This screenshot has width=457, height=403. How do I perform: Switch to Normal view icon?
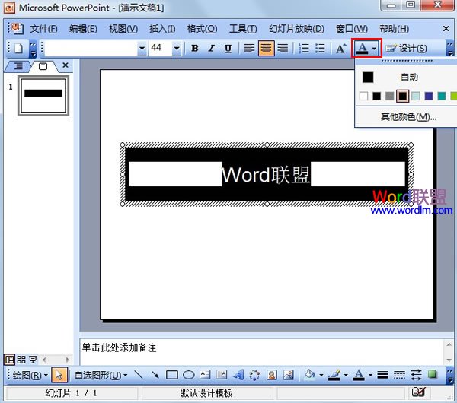tap(9, 360)
